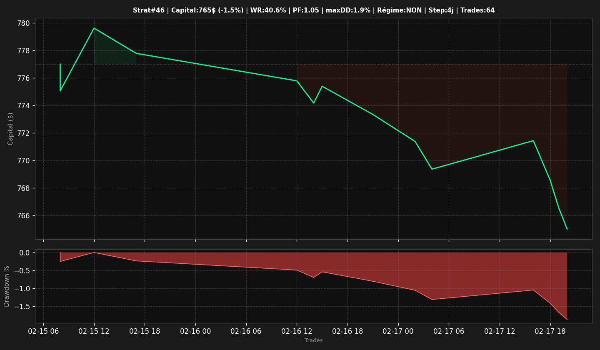Click the 768 tick on the capital axis
The image size is (600, 350).
pos(24,188)
